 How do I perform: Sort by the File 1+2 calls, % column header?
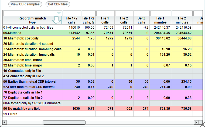tap(88, 20)
